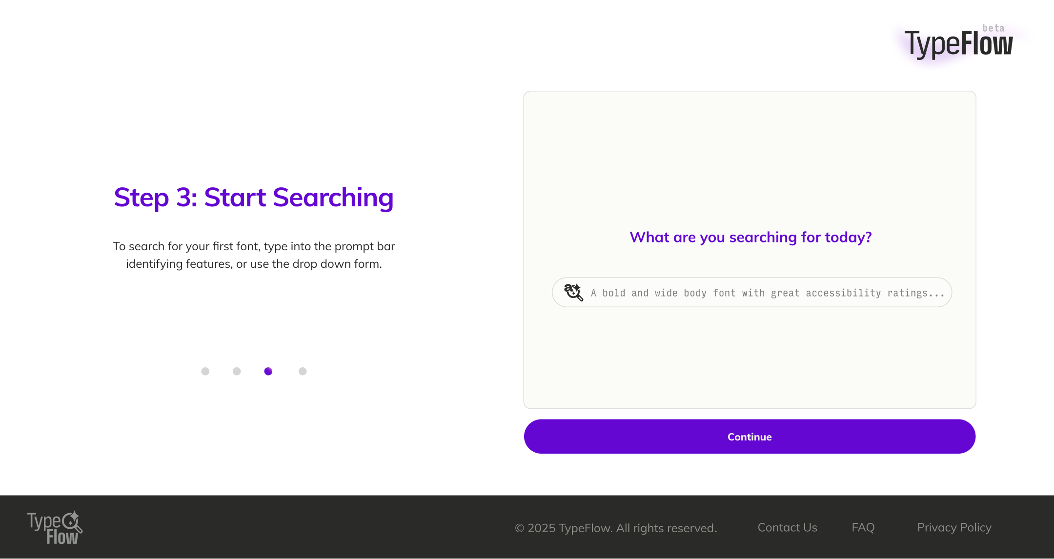Focus the font prompt search bar
The height and width of the screenshot is (559, 1054).
pyautogui.click(x=752, y=292)
